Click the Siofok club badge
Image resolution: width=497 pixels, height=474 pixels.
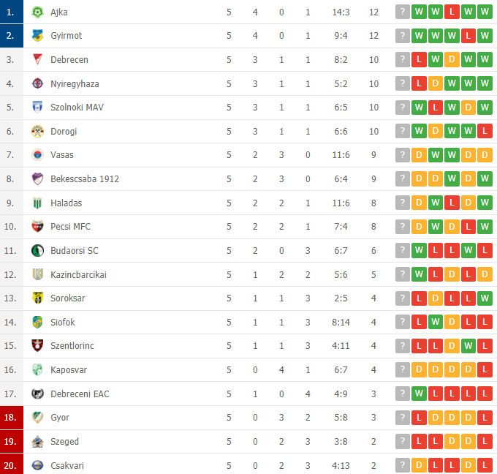pyautogui.click(x=37, y=322)
